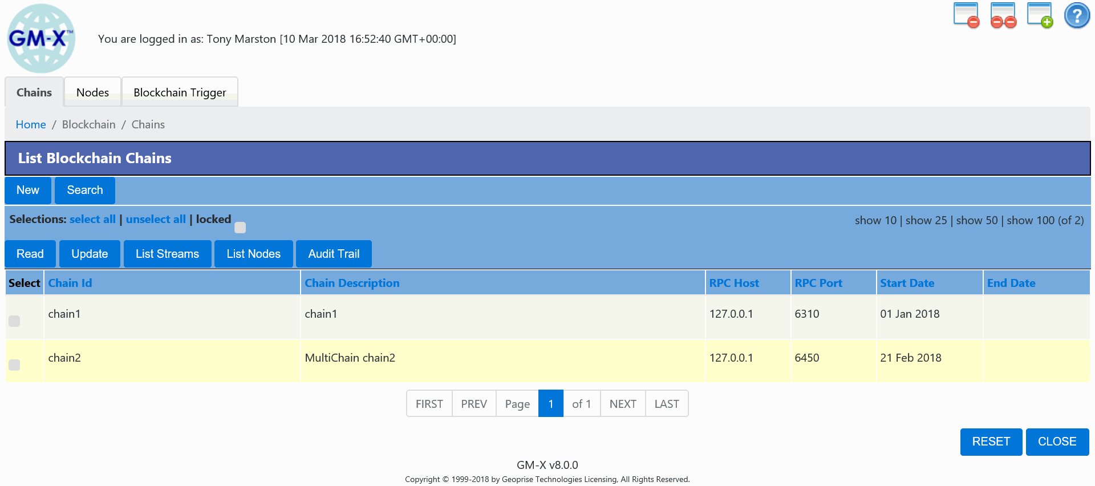The height and width of the screenshot is (486, 1095).
Task: Open the Audit Trail button
Action: 334,254
